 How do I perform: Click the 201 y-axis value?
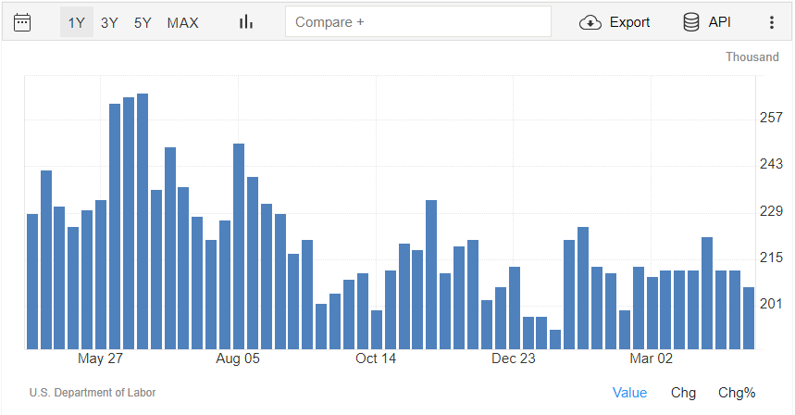point(771,304)
